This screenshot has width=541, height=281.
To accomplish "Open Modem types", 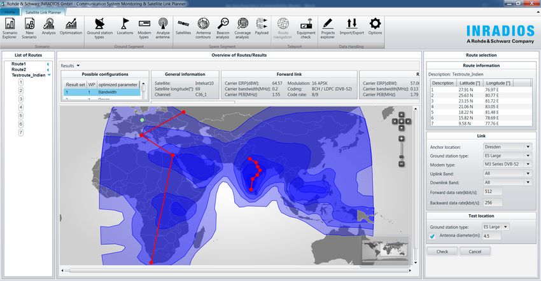I will click(x=144, y=29).
